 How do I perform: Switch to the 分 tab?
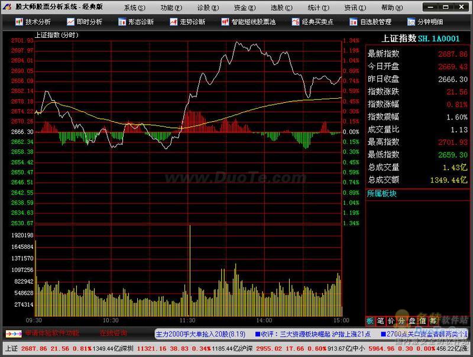tap(401, 321)
